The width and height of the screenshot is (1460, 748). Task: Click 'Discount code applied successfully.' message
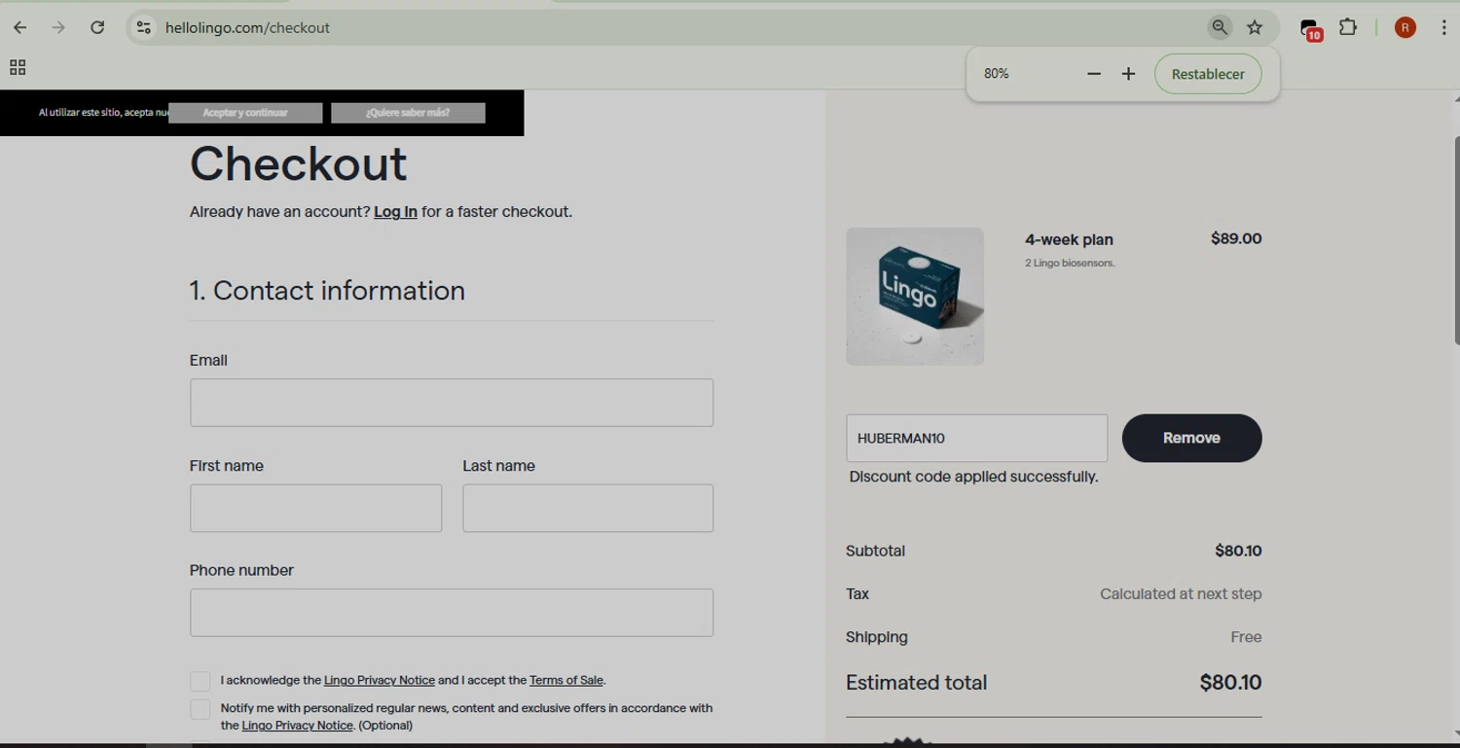(973, 477)
